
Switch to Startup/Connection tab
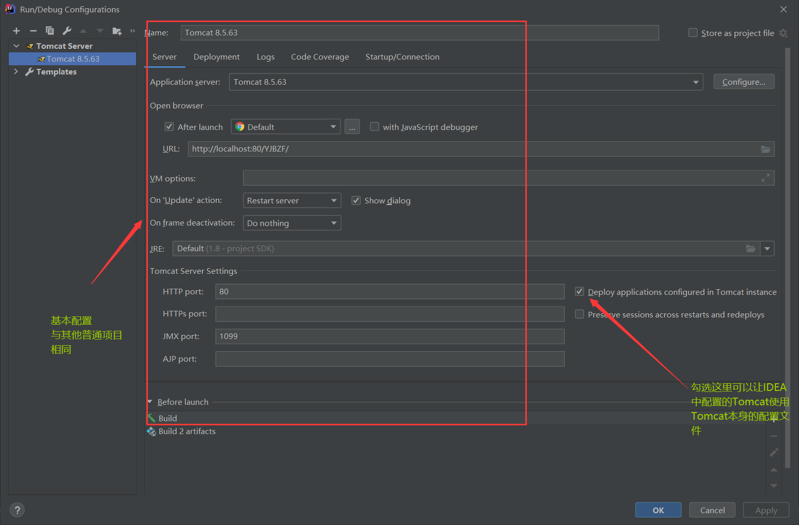click(x=403, y=57)
